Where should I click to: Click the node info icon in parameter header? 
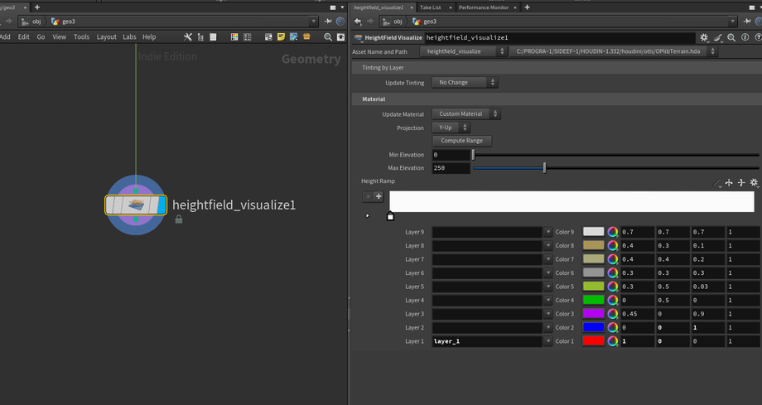[x=746, y=37]
